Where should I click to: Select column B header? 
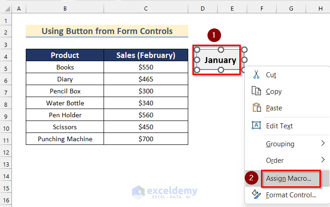coord(64,8)
